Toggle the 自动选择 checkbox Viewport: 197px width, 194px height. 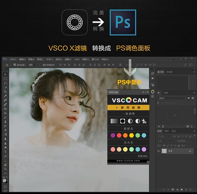pos(15,65)
